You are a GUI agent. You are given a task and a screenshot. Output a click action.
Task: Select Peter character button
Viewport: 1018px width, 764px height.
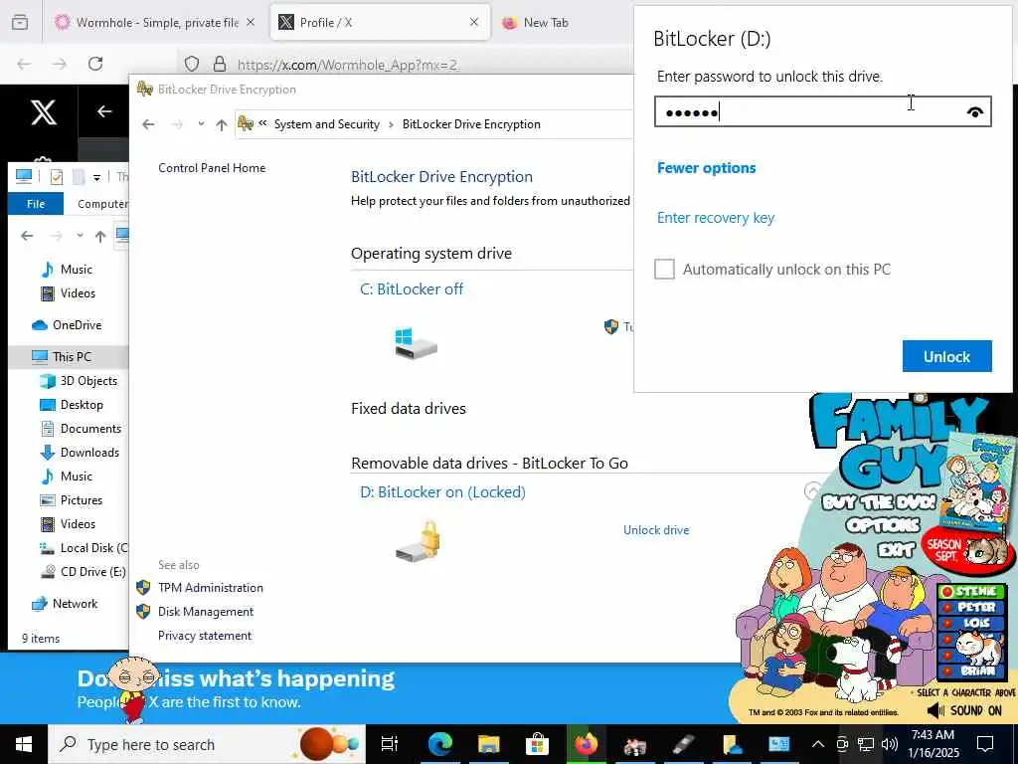[970, 607]
